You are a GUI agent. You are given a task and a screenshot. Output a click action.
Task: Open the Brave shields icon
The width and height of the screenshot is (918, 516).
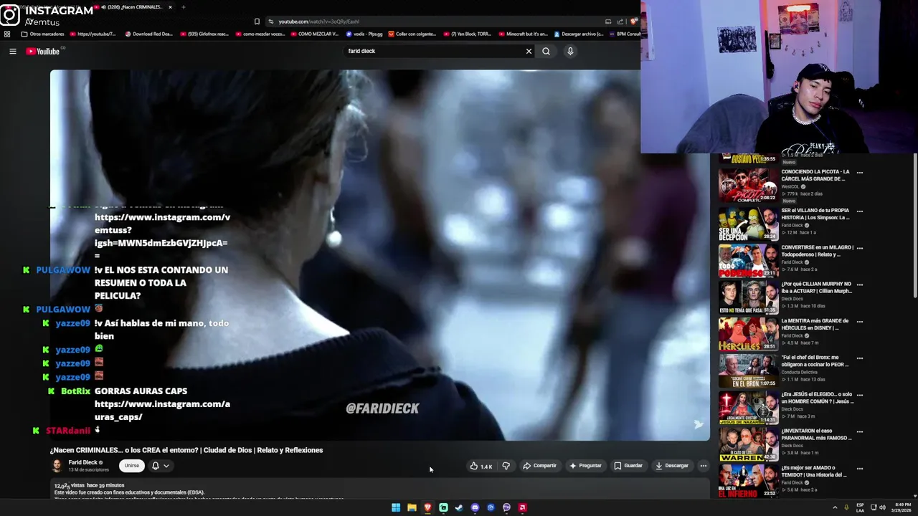(x=633, y=21)
